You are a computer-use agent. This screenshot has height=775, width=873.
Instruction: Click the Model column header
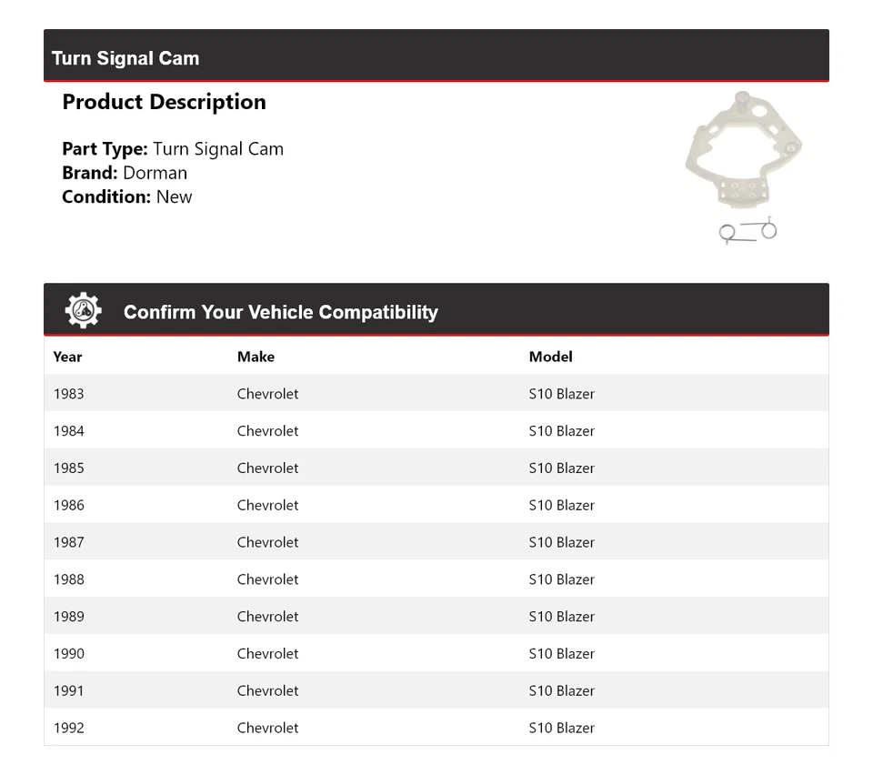[550, 357]
